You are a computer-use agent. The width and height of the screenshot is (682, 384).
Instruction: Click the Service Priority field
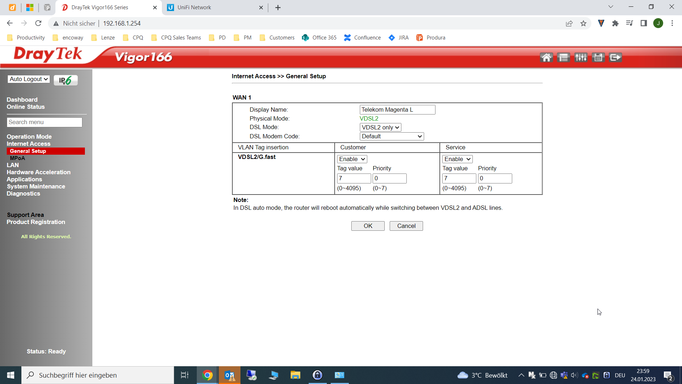coord(495,178)
